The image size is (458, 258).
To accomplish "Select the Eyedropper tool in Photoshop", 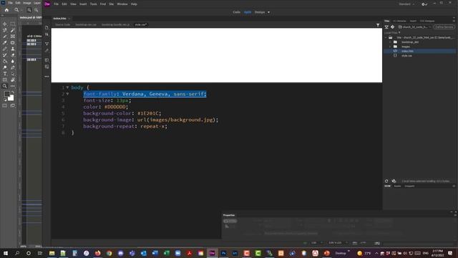I will pyautogui.click(x=5, y=43).
